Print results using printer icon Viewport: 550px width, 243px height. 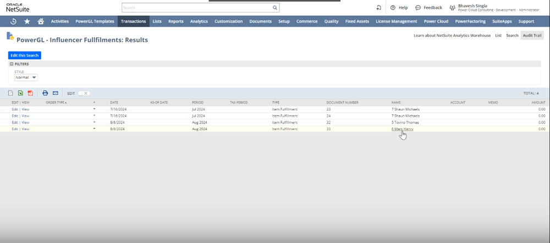tap(45, 93)
